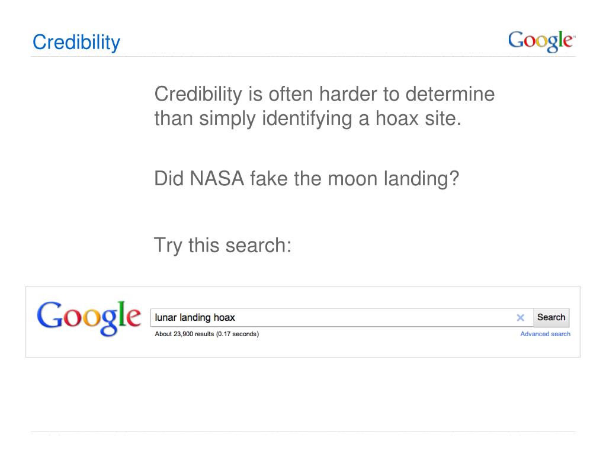606x454 pixels.
Task: Select the blue Credibility slide title
Action: tap(76, 43)
